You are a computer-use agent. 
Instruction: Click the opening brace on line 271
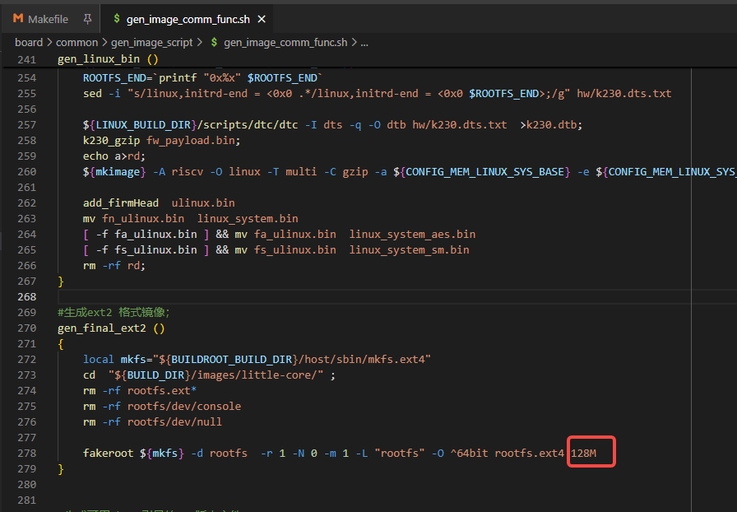point(61,344)
